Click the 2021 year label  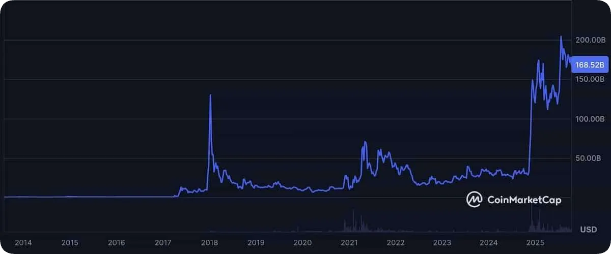coord(349,243)
